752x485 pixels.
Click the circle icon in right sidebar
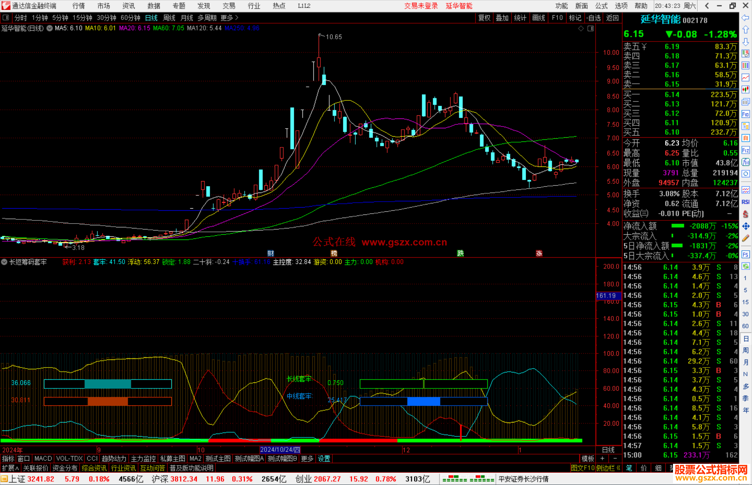(x=745, y=174)
